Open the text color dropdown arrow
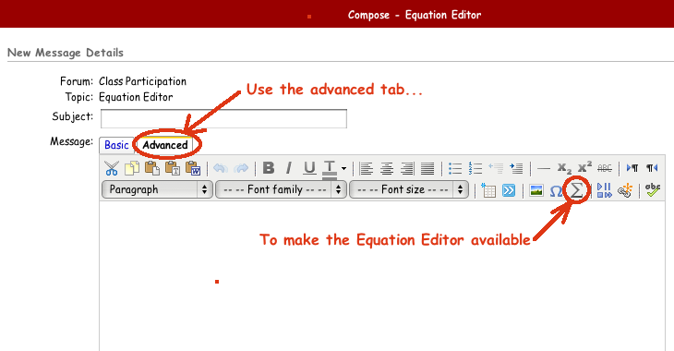This screenshot has width=674, height=351. click(343, 169)
